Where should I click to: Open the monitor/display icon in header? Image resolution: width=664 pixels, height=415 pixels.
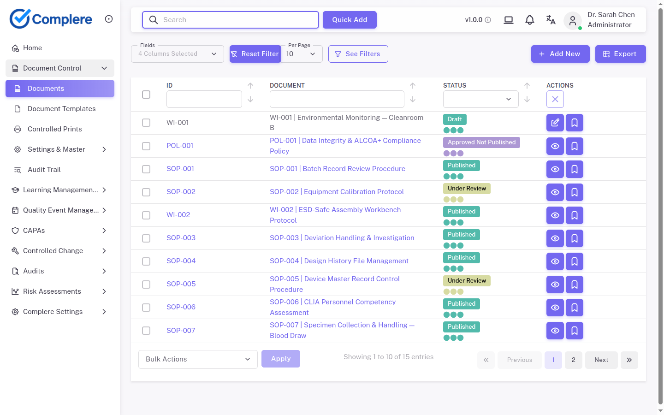point(508,20)
